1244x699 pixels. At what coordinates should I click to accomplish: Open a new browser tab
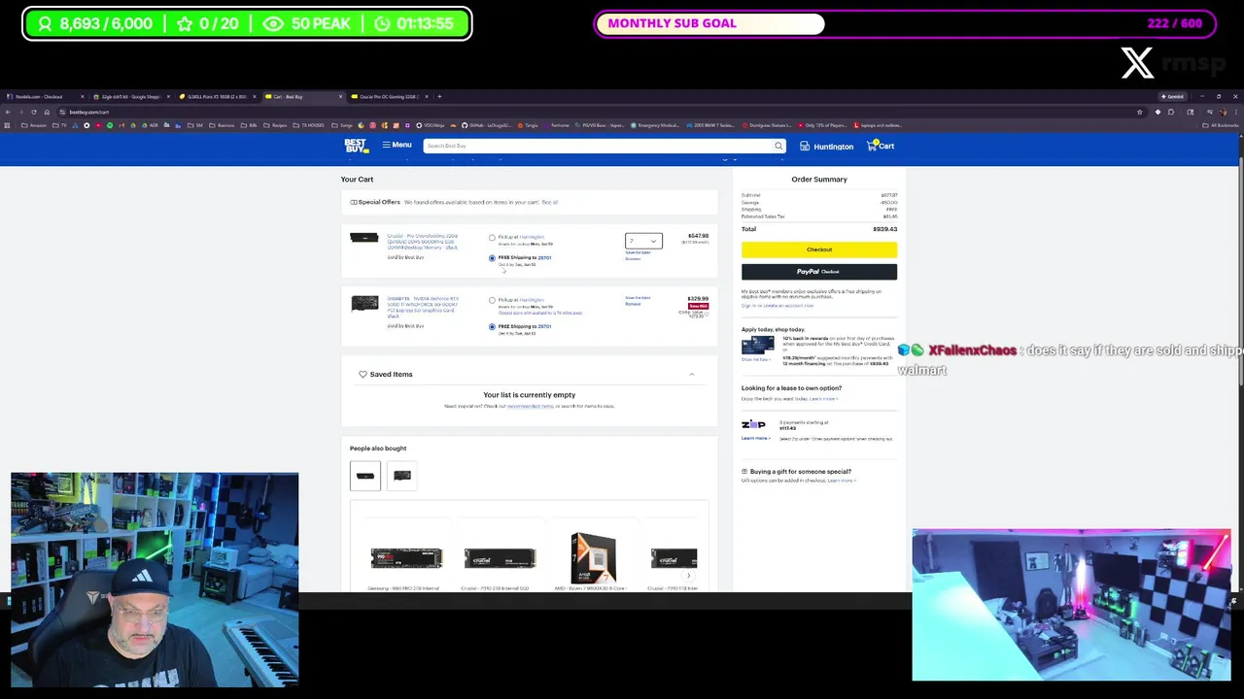439,97
